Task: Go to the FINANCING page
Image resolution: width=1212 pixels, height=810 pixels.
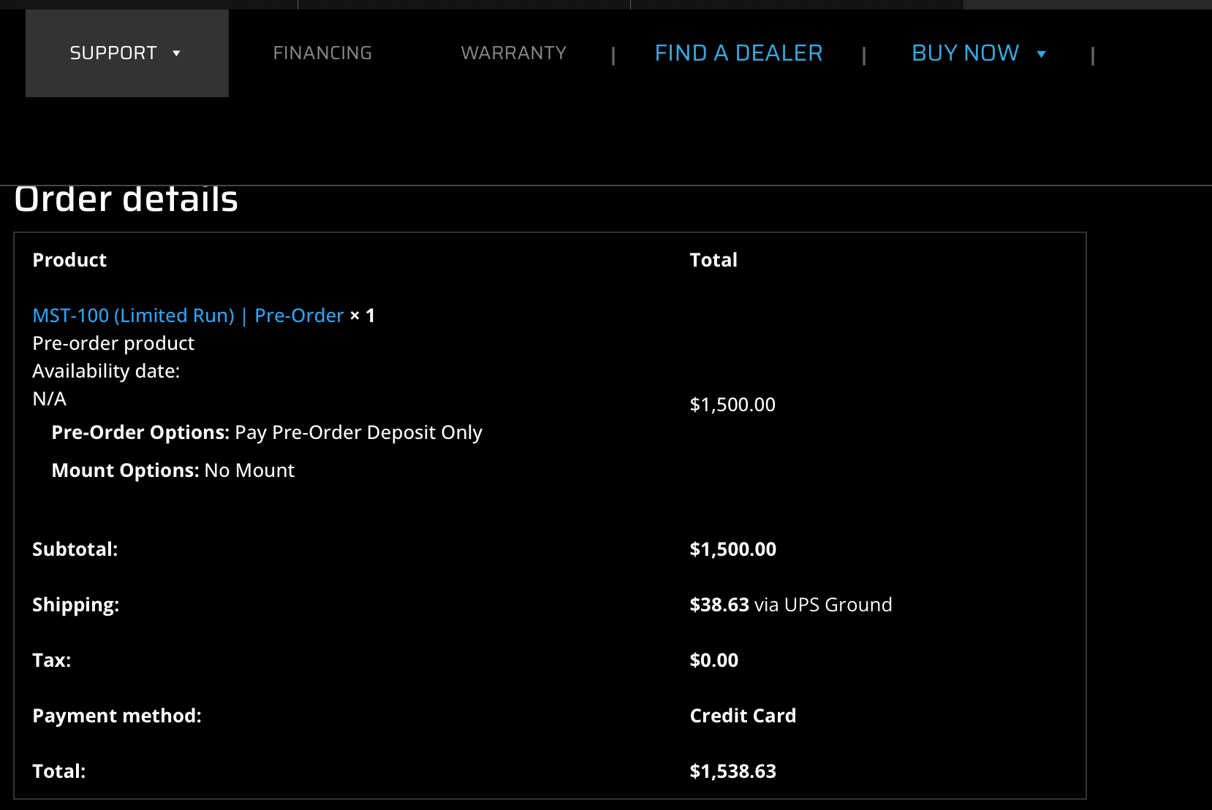Action: click(322, 53)
